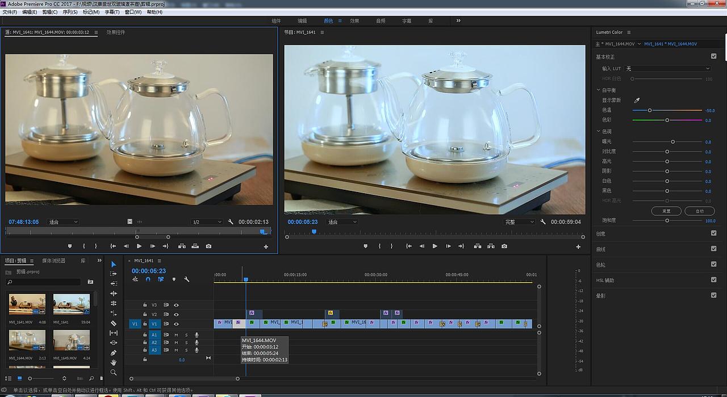Open the Lumetri Color panel menu
The height and width of the screenshot is (397, 727).
[629, 32]
